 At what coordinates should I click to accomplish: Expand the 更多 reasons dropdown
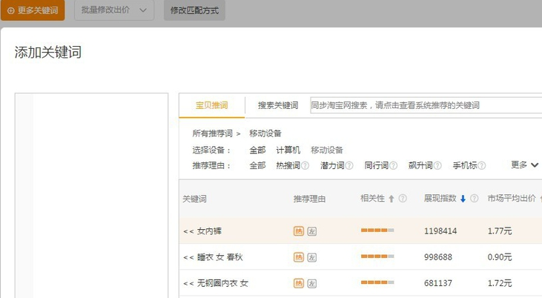(525, 165)
